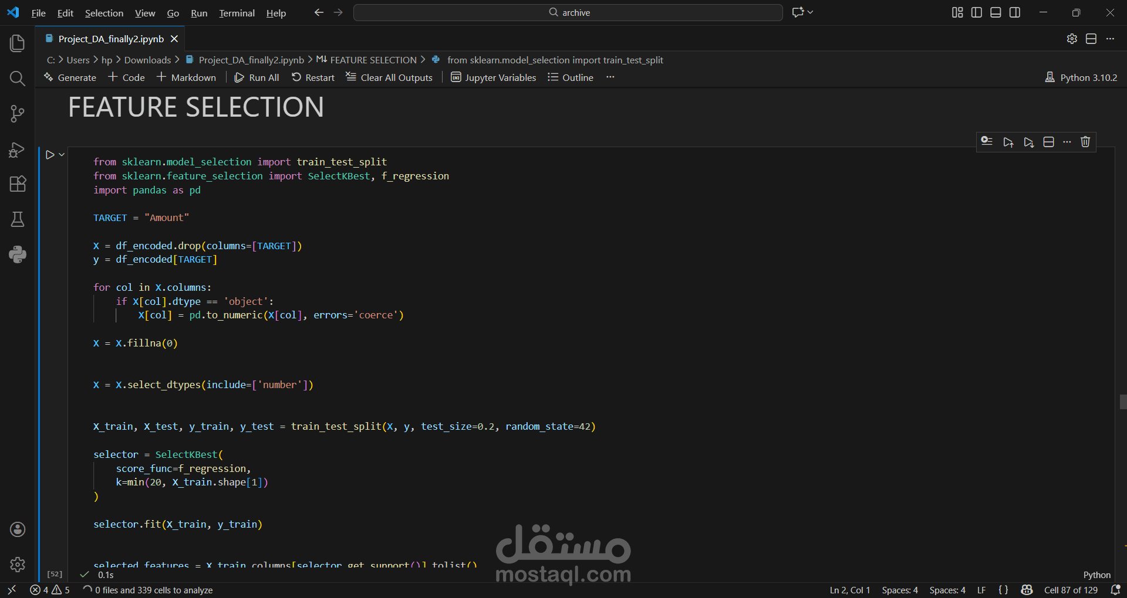1127x598 pixels.
Task: Open notebook toolbar overflow menu
Action: [x=610, y=77]
